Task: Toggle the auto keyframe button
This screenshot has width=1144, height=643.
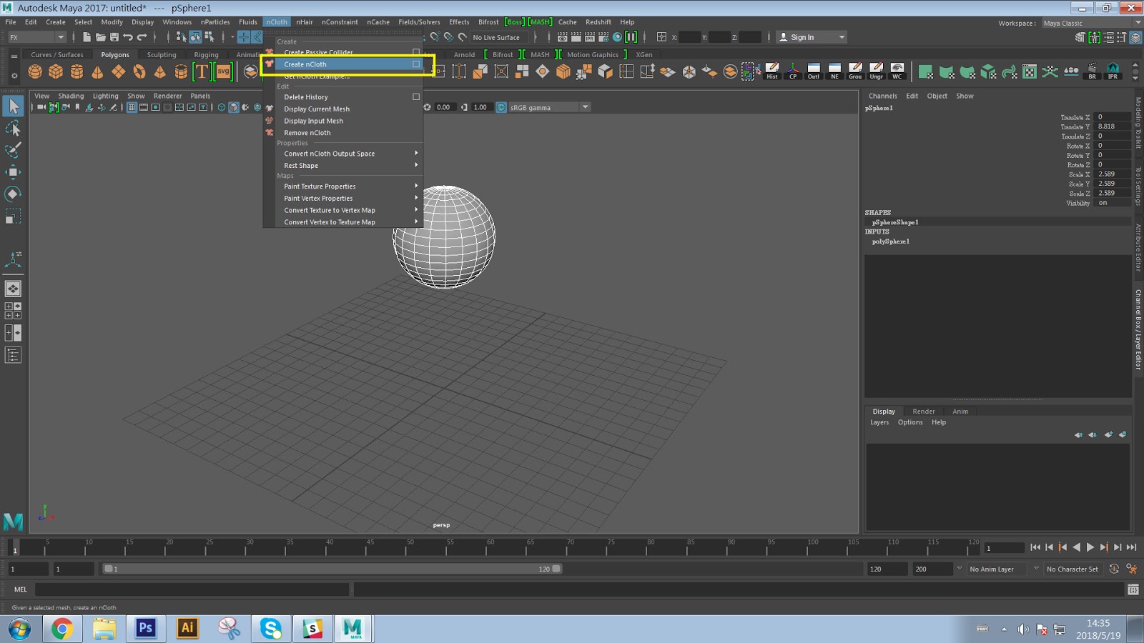Action: coord(1114,569)
